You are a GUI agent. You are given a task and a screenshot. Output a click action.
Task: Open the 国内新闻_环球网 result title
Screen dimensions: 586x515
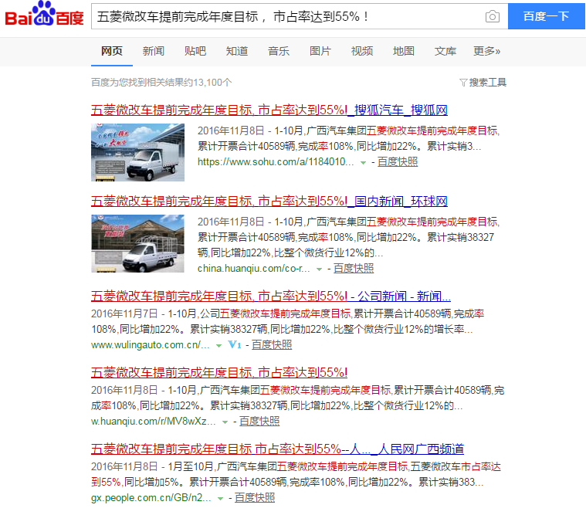[x=269, y=202]
